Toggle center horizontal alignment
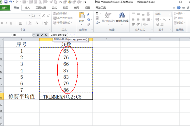This screenshot has width=190, height=126. [138, 19]
